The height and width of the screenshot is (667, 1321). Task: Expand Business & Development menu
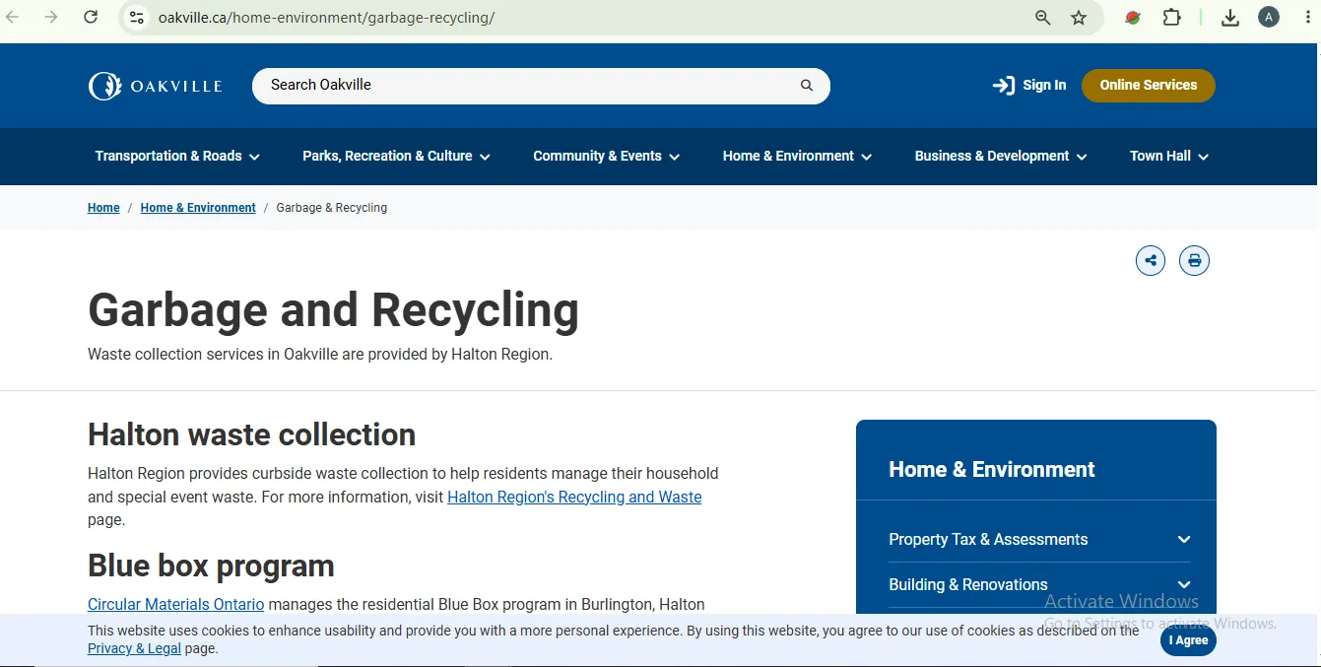[x=1001, y=156]
